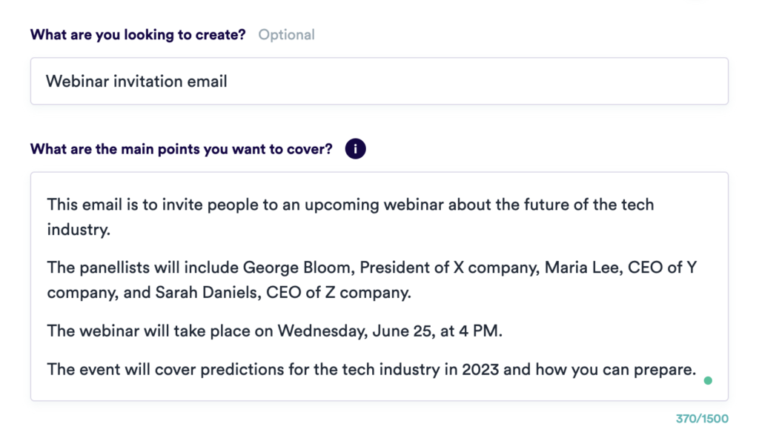Click the webinar date sentence

pyautogui.click(x=274, y=331)
